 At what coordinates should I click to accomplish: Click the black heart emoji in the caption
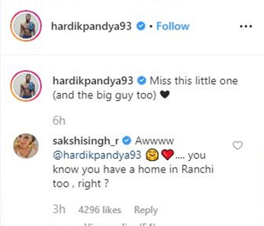click(165, 95)
